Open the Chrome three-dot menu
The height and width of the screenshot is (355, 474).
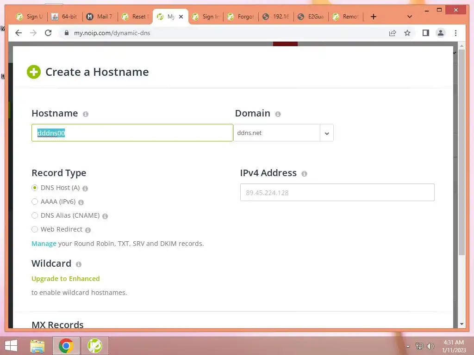point(455,33)
